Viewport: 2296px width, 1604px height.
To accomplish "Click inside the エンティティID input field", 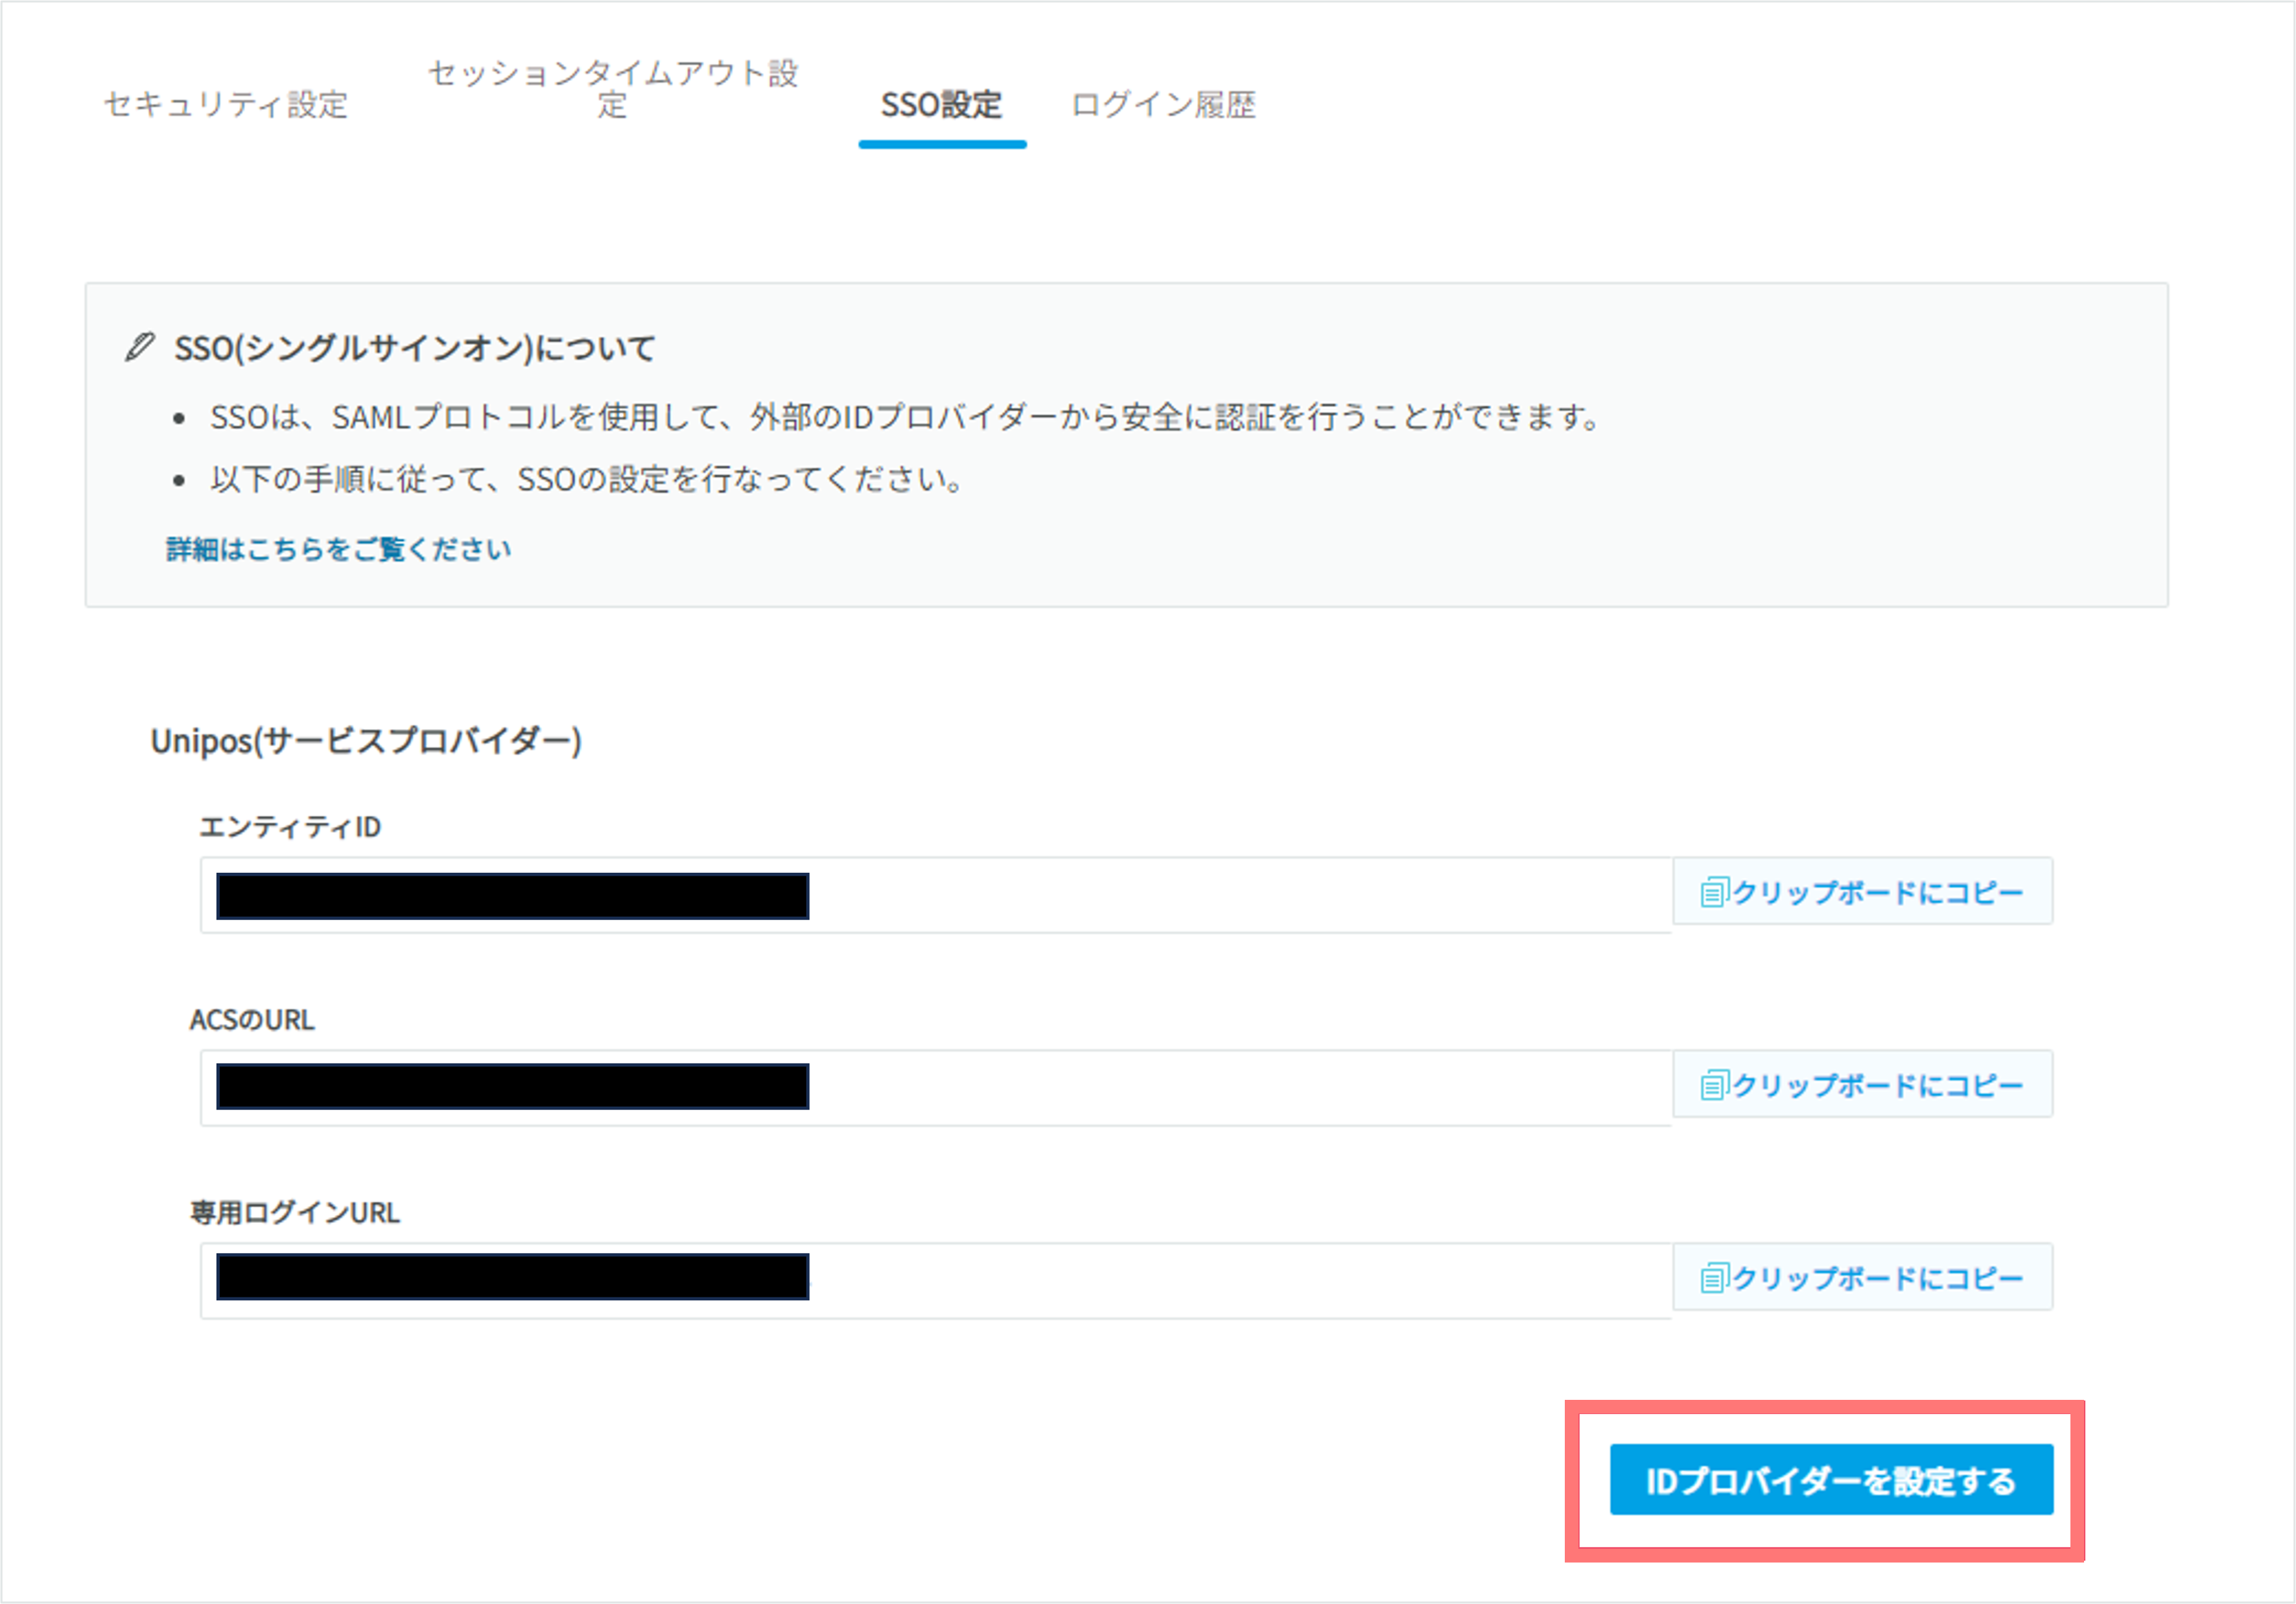I will point(936,895).
